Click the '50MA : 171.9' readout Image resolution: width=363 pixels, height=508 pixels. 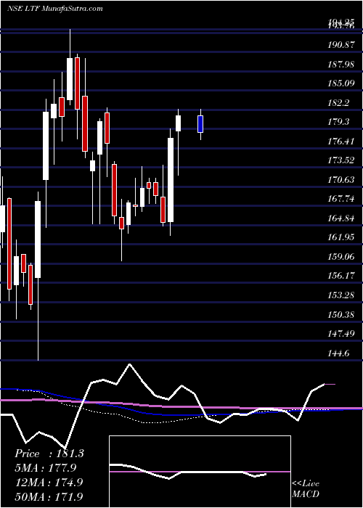49,496
